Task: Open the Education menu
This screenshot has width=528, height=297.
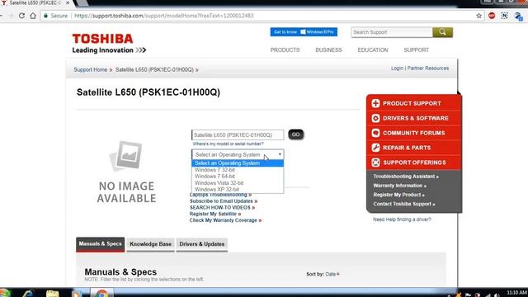Action: tap(373, 49)
